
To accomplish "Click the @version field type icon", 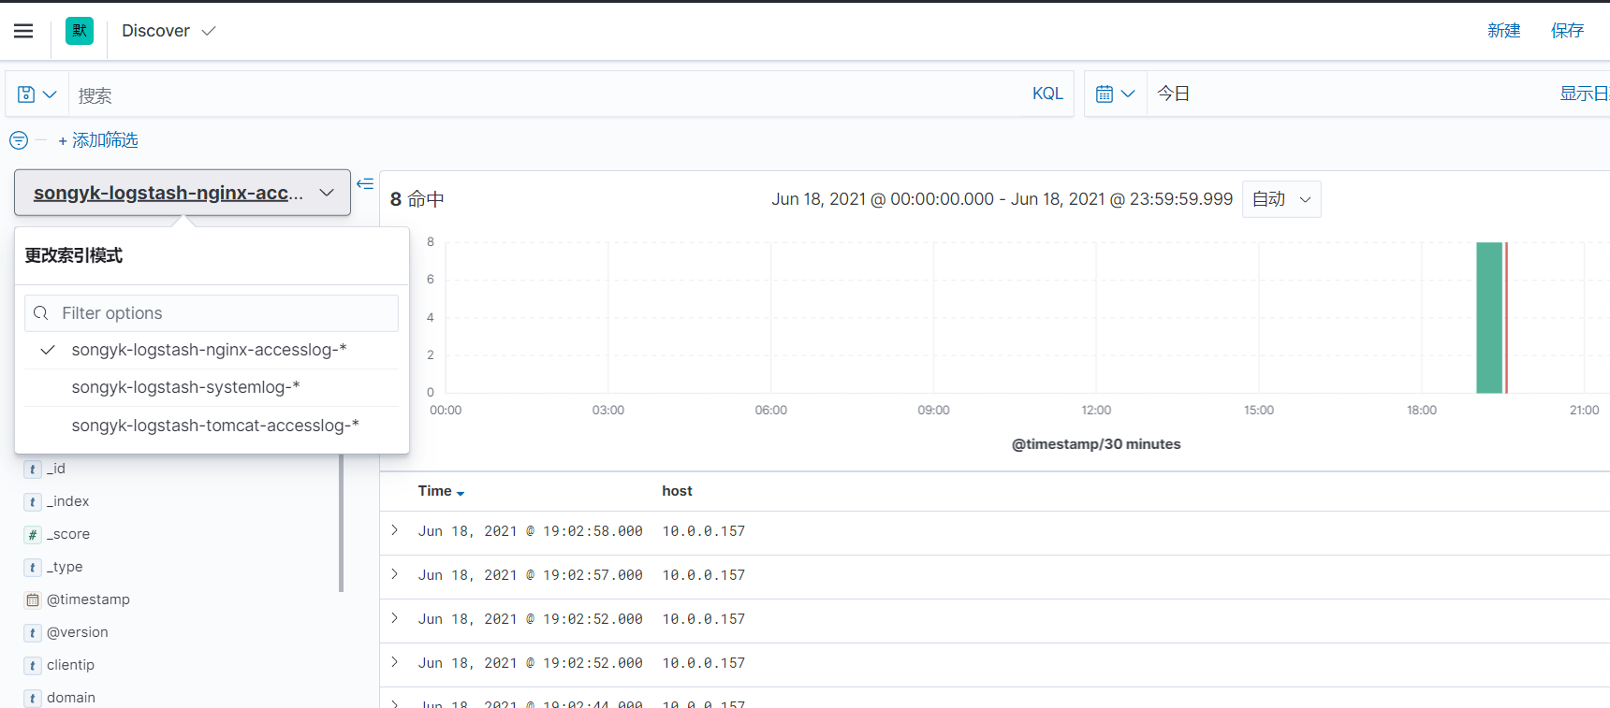I will (33, 633).
